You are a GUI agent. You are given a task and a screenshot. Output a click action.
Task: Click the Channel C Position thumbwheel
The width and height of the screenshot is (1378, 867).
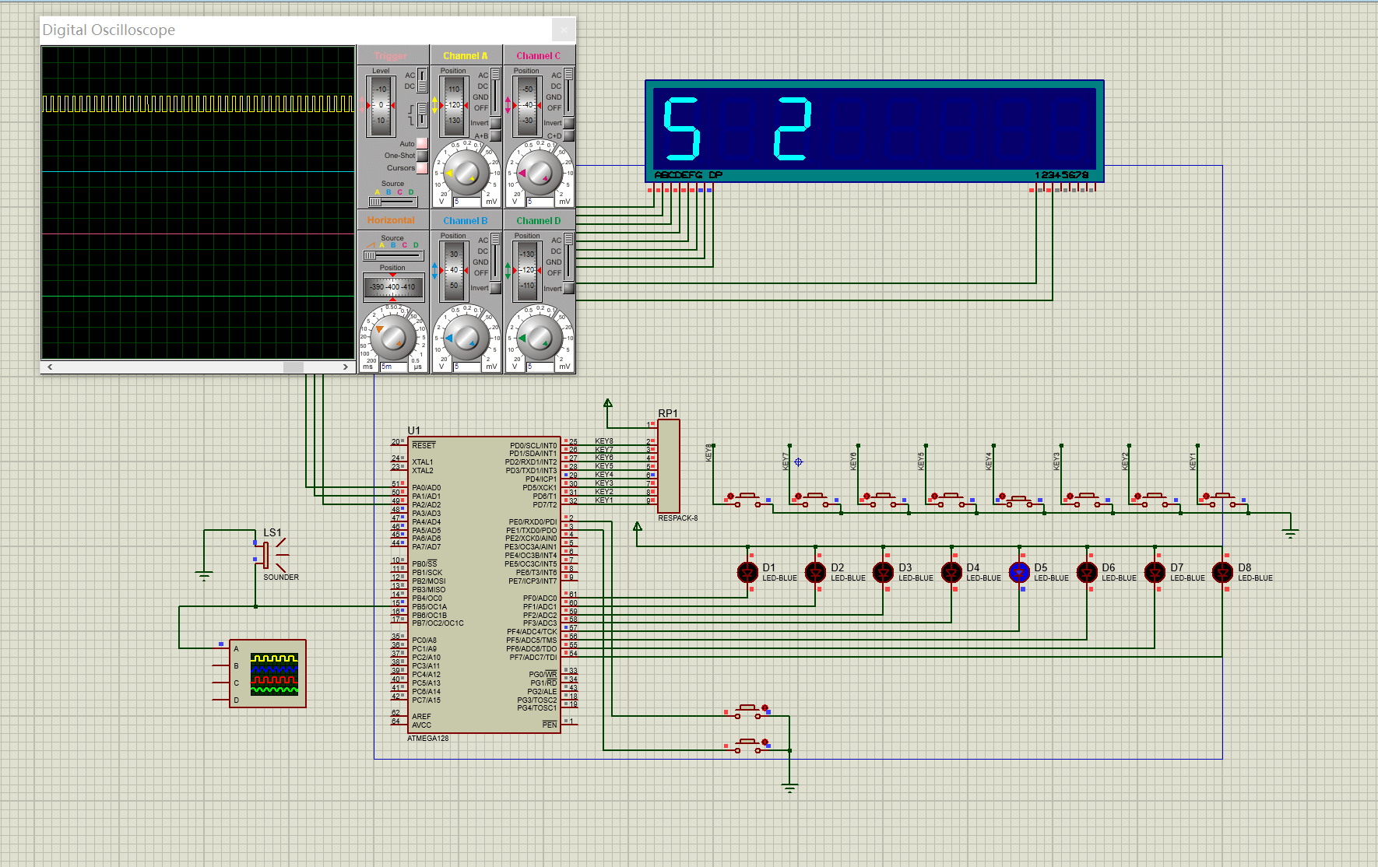pyautogui.click(x=527, y=105)
